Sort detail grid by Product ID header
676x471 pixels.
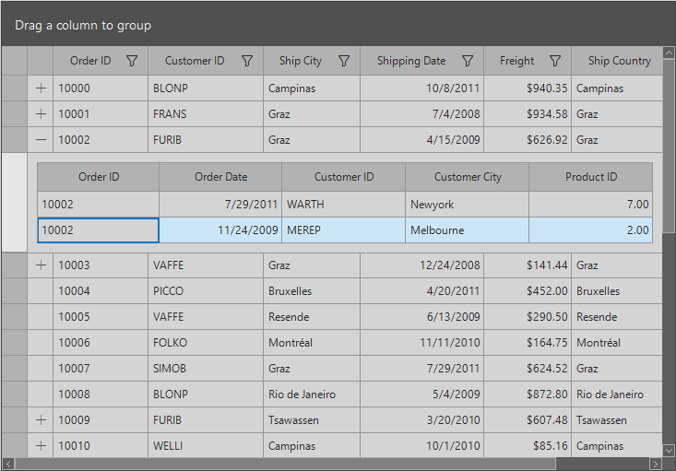[591, 177]
